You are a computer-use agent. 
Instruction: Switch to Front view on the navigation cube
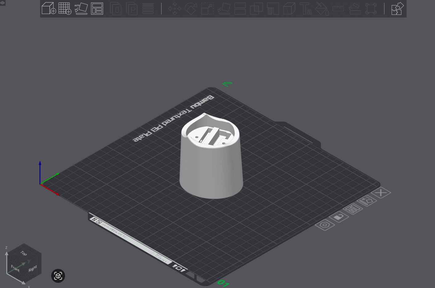[x=15, y=268]
